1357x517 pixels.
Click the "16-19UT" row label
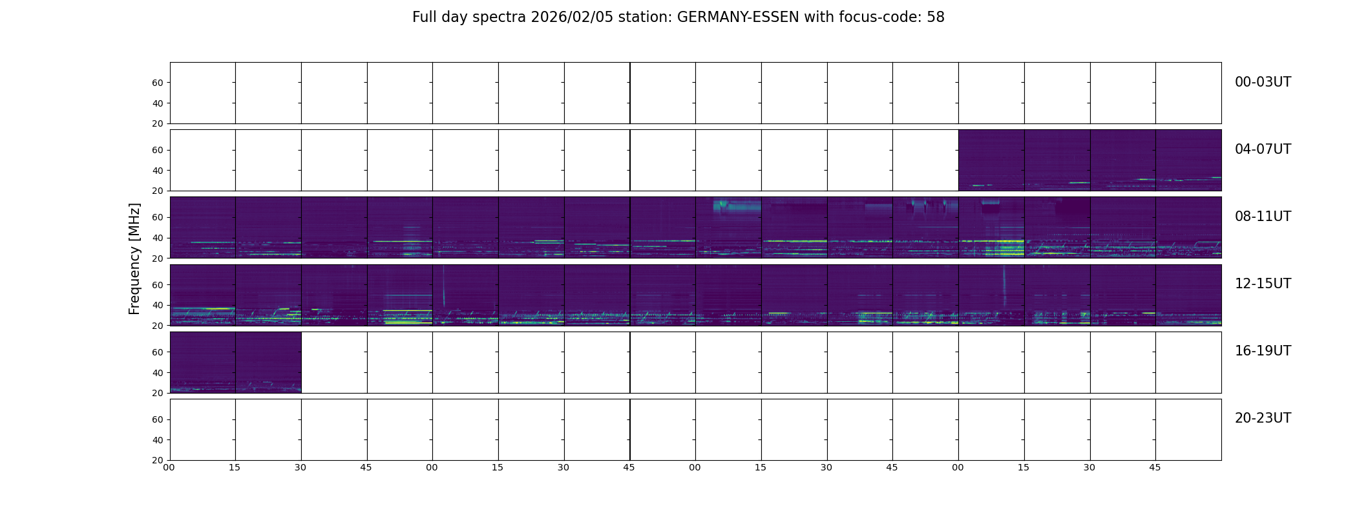pyautogui.click(x=1263, y=351)
